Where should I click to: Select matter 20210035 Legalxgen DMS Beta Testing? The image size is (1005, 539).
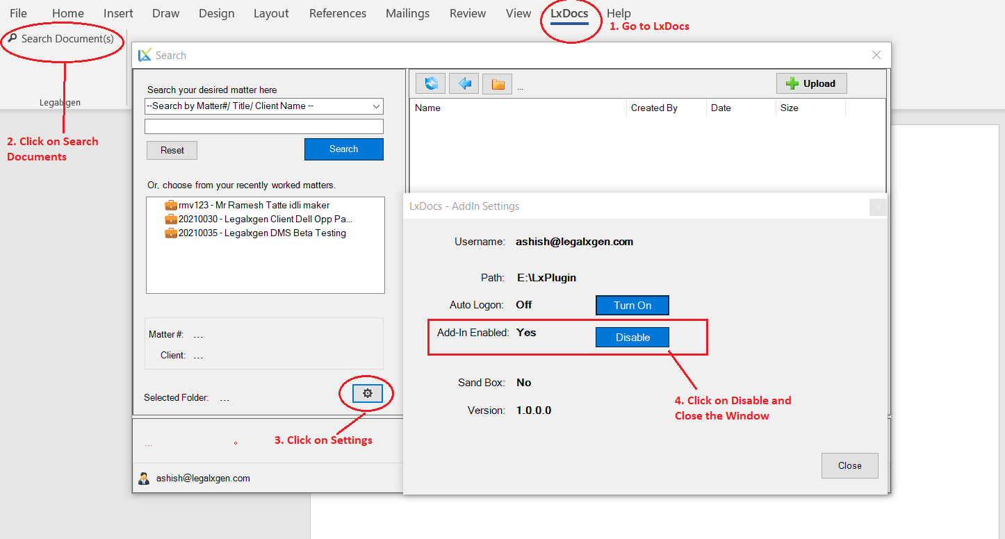261,233
